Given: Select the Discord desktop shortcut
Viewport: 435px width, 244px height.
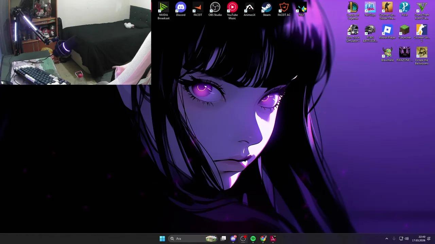Looking at the screenshot, I should pyautogui.click(x=180, y=7).
